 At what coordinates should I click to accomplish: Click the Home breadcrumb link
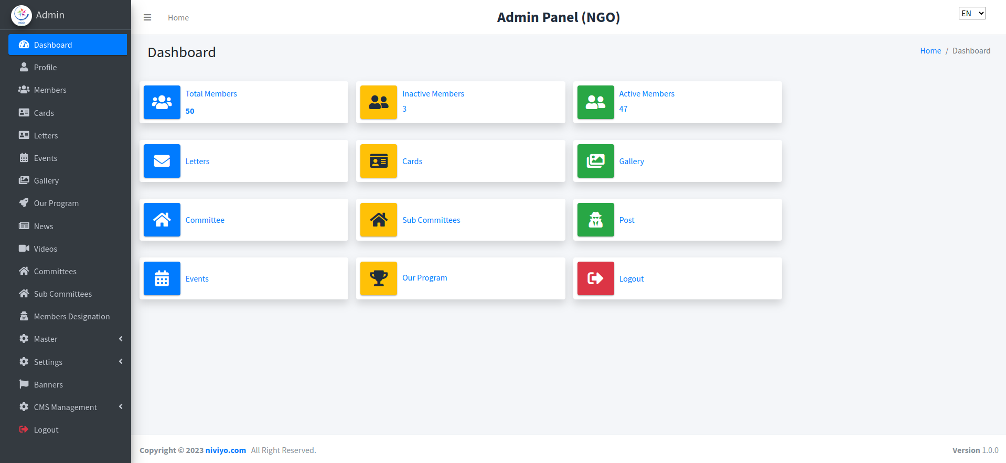click(x=930, y=51)
